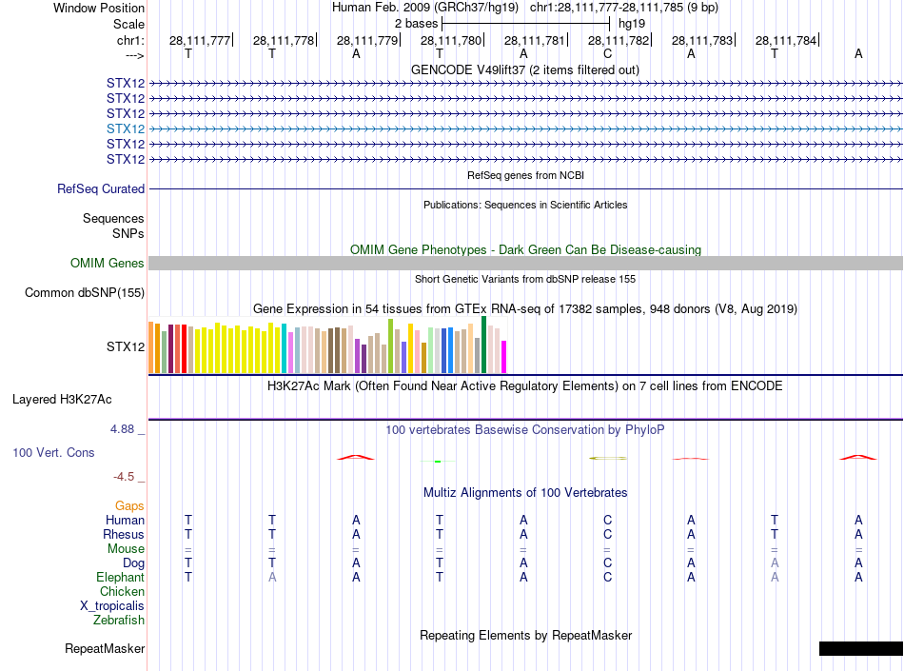Select the Zebrafish species row label

pos(119,621)
